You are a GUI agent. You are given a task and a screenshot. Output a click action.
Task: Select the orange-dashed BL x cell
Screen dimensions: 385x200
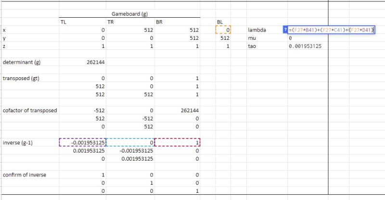[x=223, y=30]
